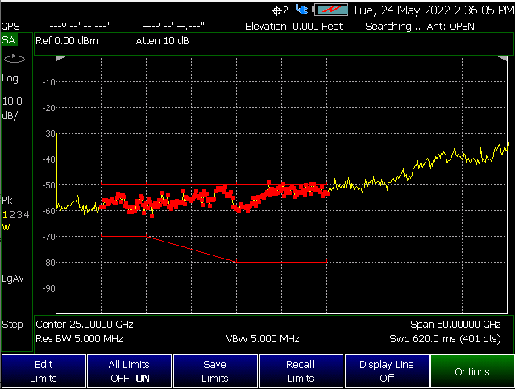The height and width of the screenshot is (389, 515).
Task: Click the blue connection status icon
Action: coord(301,9)
